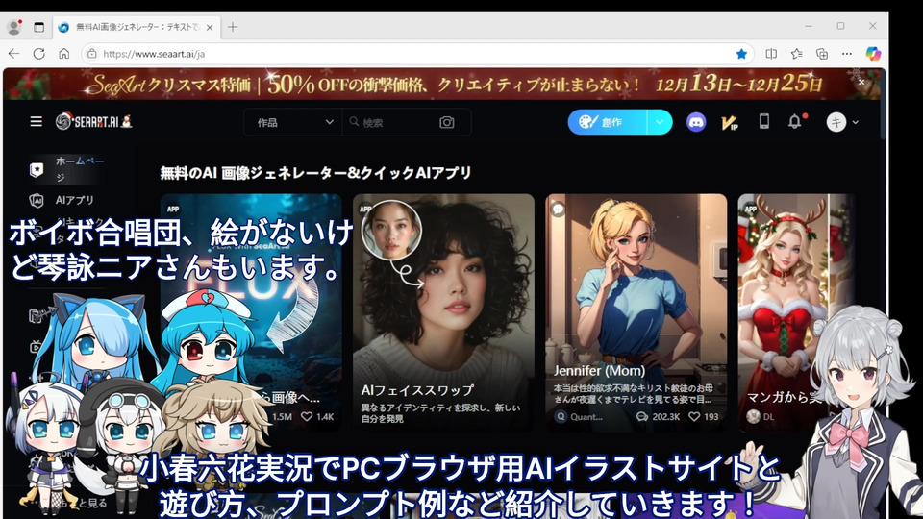Click the AIフェイススワップ title text

click(x=417, y=390)
